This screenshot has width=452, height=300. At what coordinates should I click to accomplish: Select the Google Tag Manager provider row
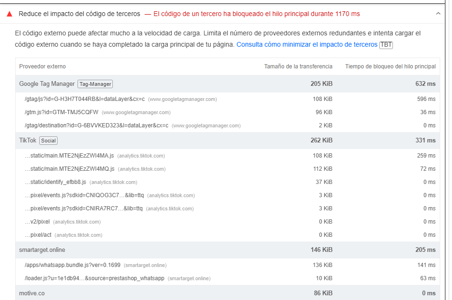tap(47, 84)
